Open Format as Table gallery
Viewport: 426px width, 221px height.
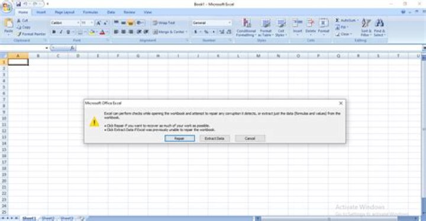(266, 27)
